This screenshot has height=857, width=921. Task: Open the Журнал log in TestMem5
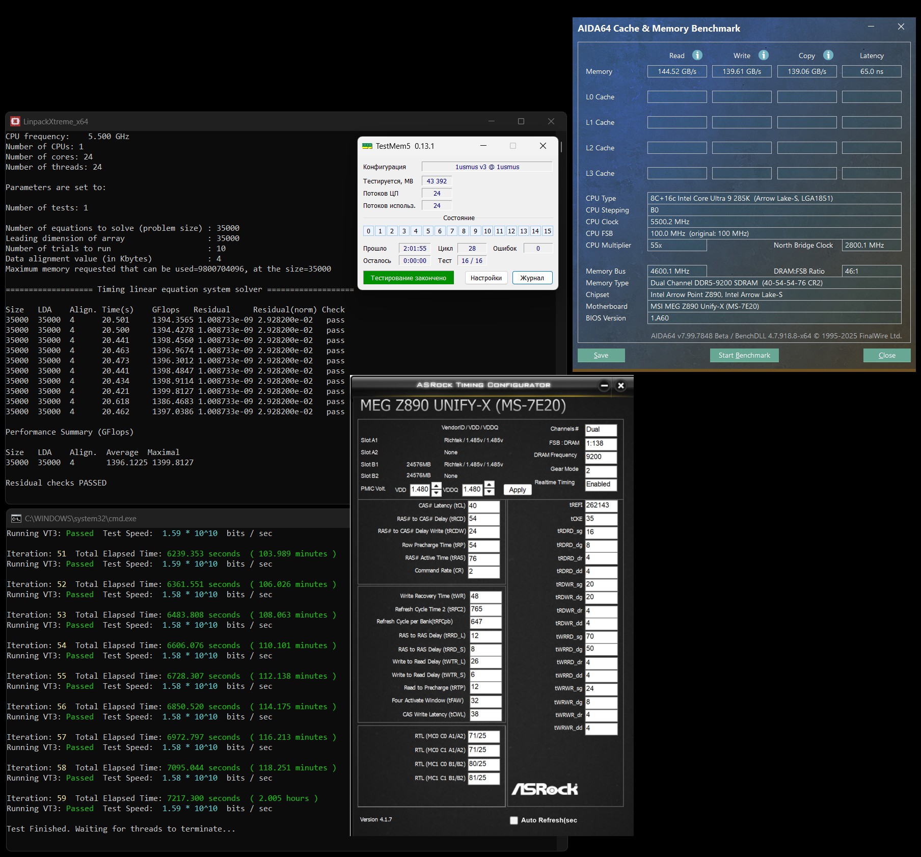[532, 278]
